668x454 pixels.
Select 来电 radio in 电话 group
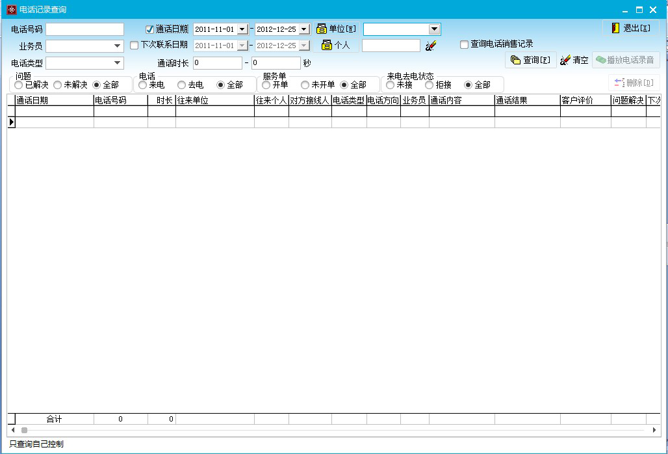point(143,85)
